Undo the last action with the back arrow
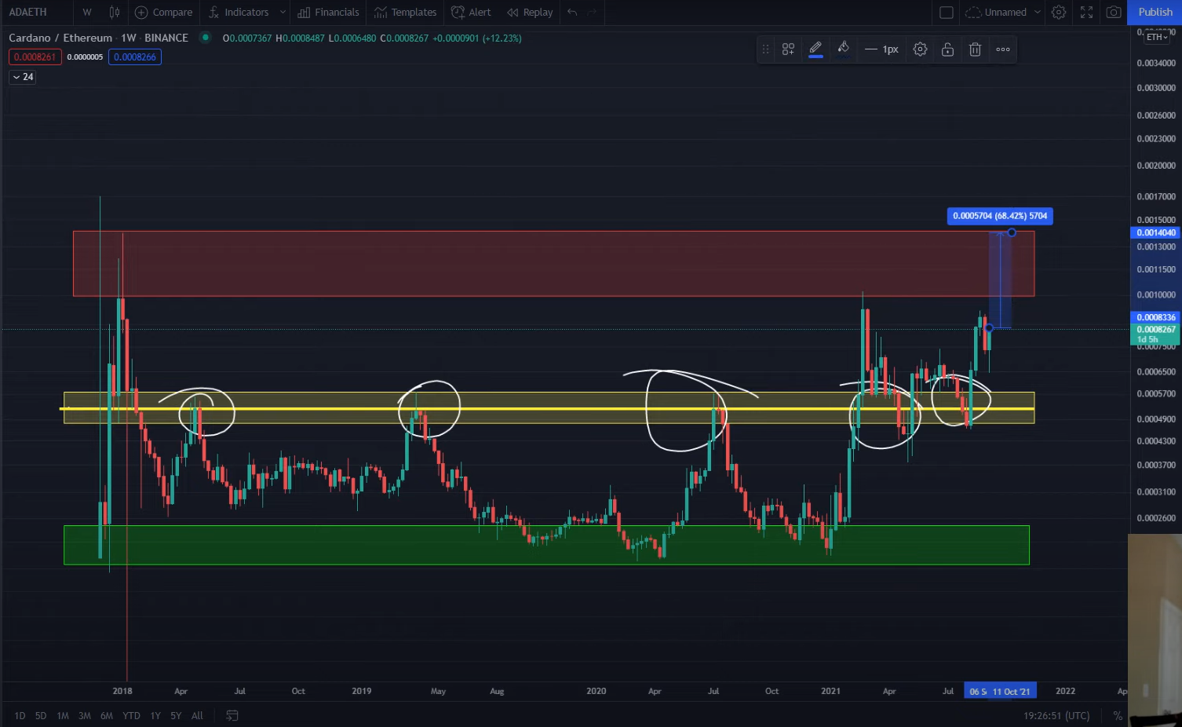The width and height of the screenshot is (1182, 727). (572, 12)
